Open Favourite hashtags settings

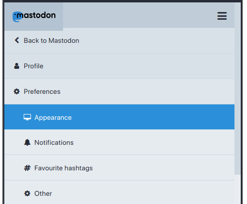pos(119,167)
